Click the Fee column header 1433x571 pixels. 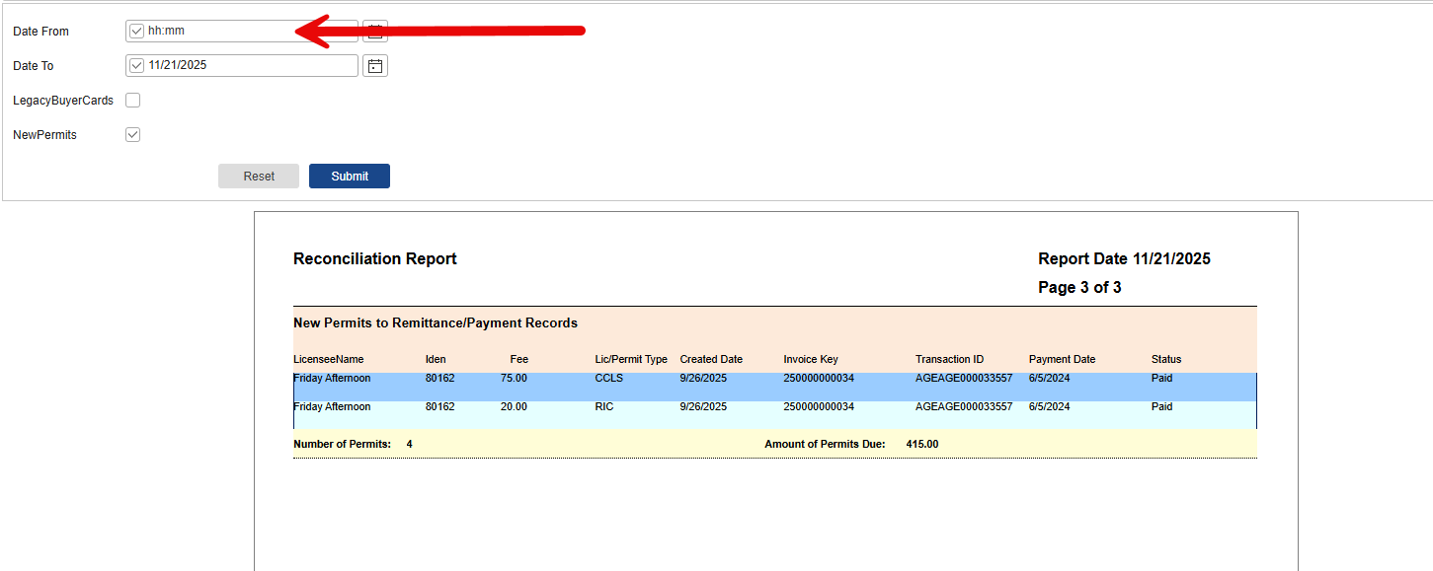click(x=518, y=360)
